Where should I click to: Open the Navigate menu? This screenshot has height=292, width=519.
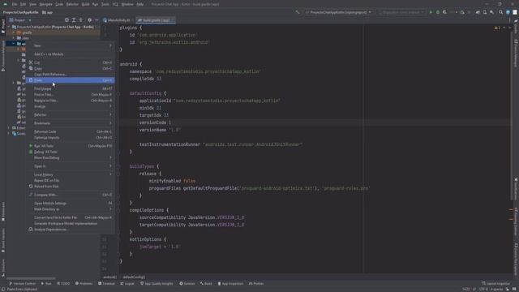pyautogui.click(x=45, y=4)
